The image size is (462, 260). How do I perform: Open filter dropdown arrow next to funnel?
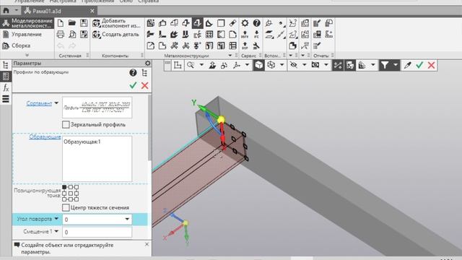(x=396, y=65)
